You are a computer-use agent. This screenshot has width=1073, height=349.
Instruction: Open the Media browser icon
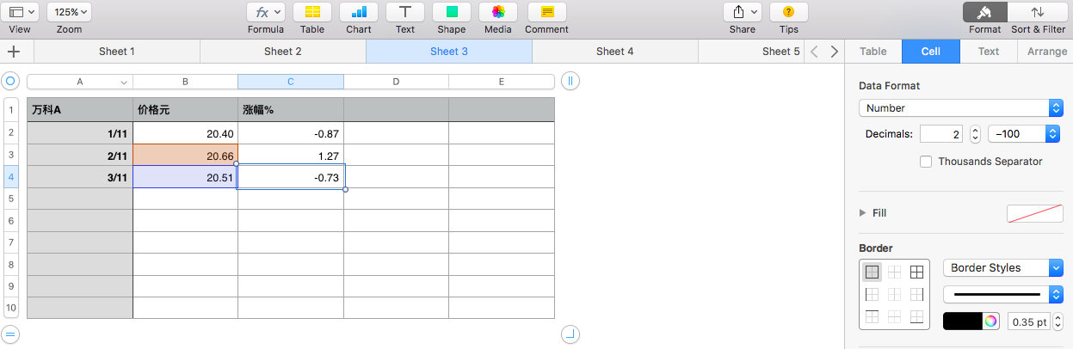pyautogui.click(x=498, y=12)
